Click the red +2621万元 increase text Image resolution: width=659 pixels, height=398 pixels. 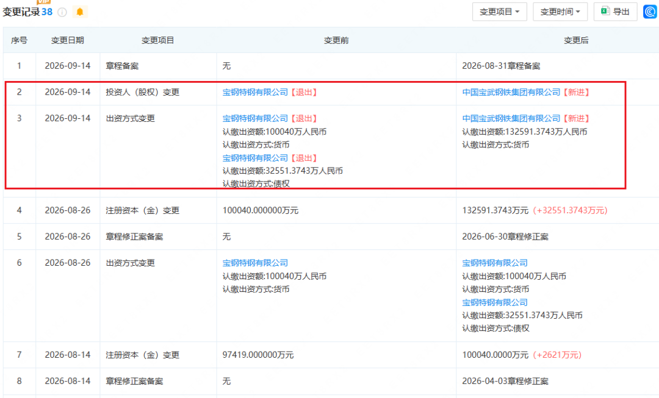pos(557,355)
